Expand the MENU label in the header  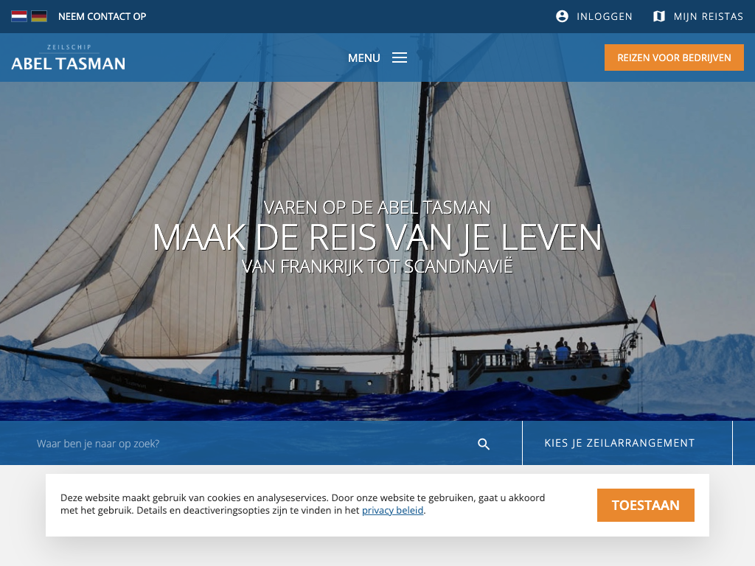pos(364,57)
